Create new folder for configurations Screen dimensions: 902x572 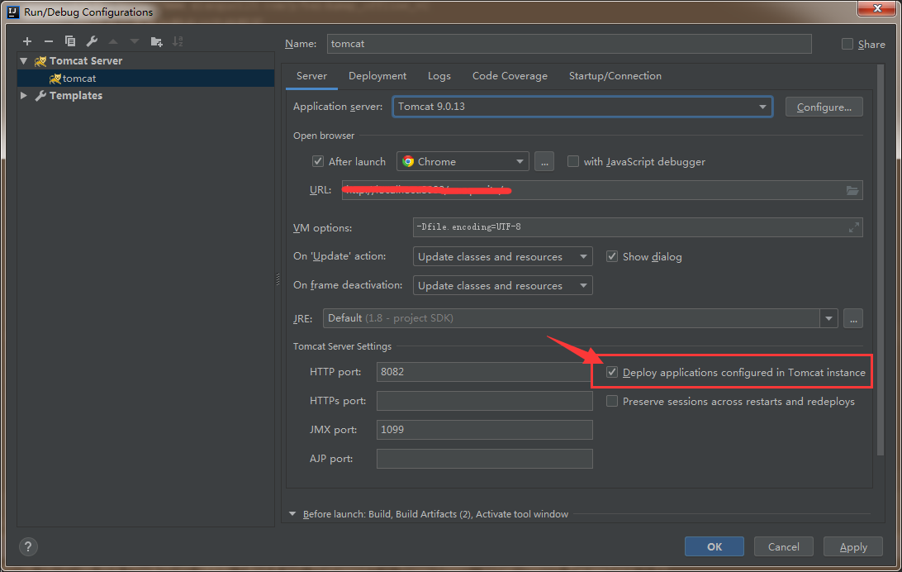point(156,41)
